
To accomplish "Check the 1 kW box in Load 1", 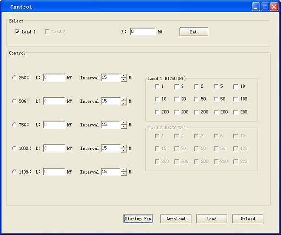I will [157, 87].
